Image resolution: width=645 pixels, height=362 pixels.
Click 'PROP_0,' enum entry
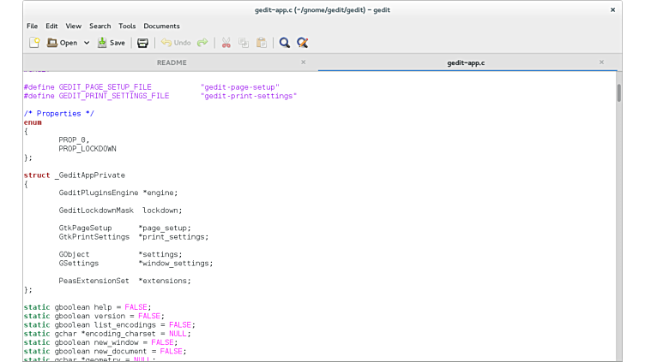click(x=74, y=140)
